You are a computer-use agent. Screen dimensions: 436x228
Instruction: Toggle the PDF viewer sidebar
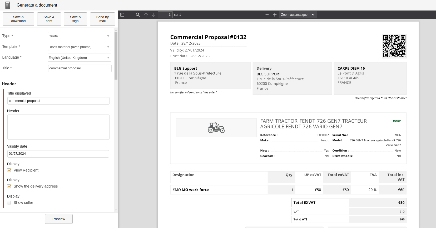point(122,15)
